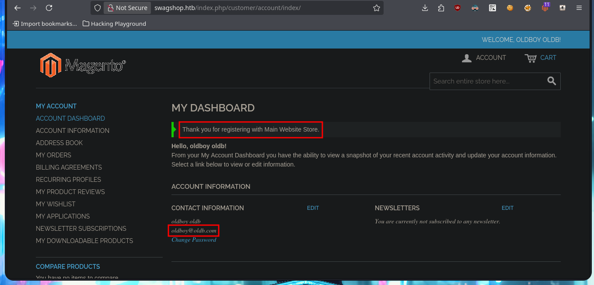Open Account Dashboard in the sidebar
Screen dimensions: 594x285
[x=70, y=118]
